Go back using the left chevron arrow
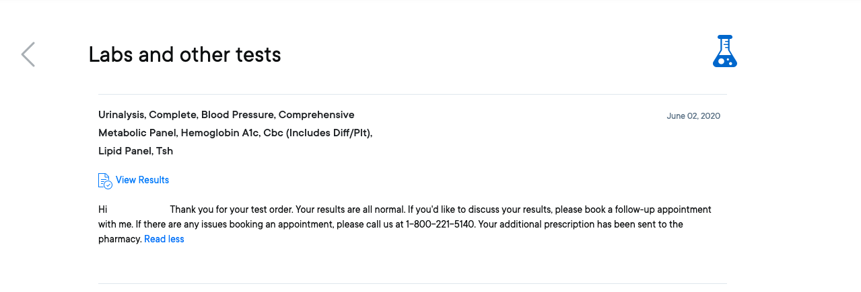 (x=28, y=54)
